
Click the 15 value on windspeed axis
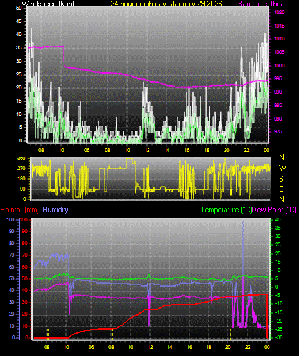(19, 101)
